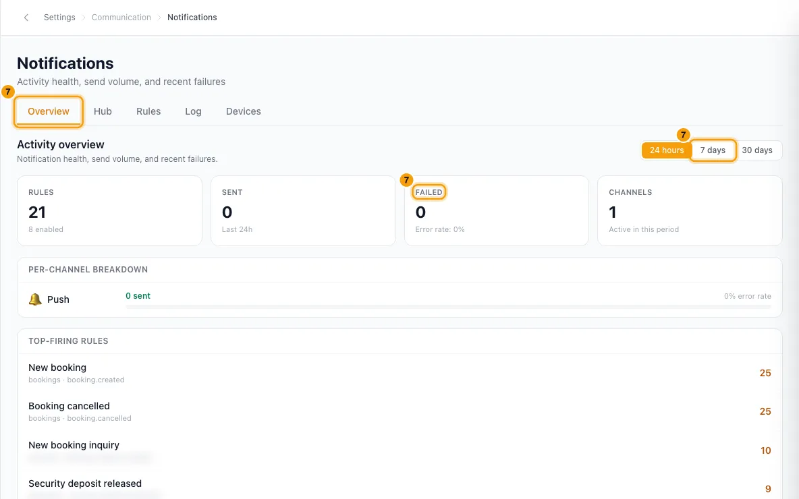
Task: Click the Push channel progress bar
Action: click(x=448, y=307)
